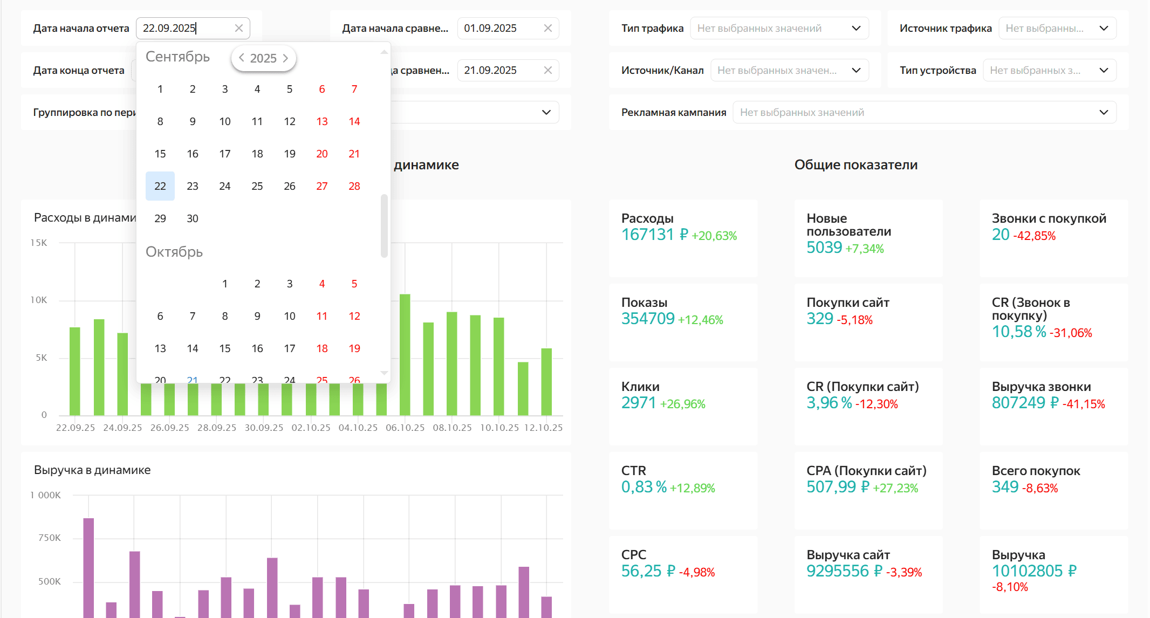This screenshot has height=618, width=1150.
Task: Click the calendar scrollbar thumb
Action: point(384,225)
